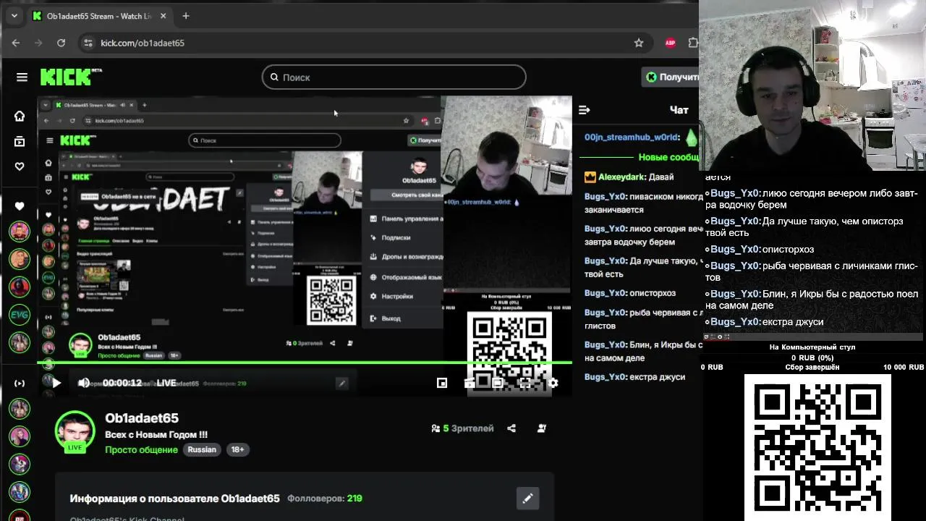
Task: Open a new browser tab
Action: click(186, 16)
